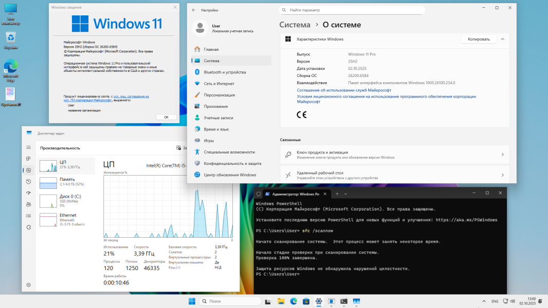Open PowerShell new tab dropdown arrow

pos(345,194)
